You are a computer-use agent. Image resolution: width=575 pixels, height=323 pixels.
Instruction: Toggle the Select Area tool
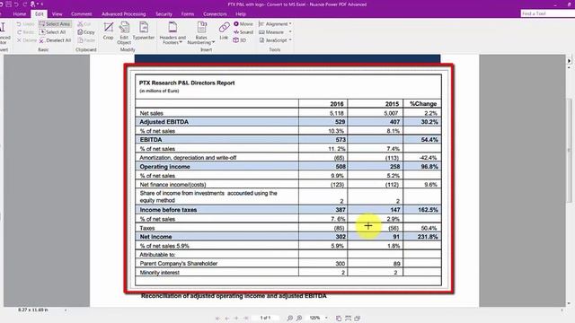[55, 24]
